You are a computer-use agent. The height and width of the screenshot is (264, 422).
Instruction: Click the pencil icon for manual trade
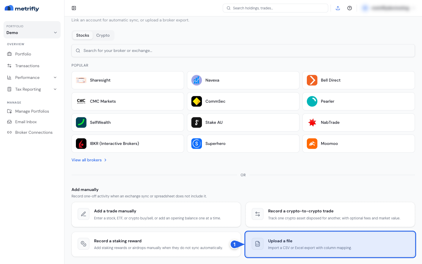coord(84,214)
